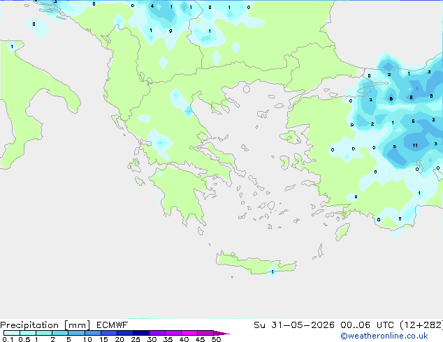
Task: Click the '0.5' legend scale label
Action: (x=24, y=339)
